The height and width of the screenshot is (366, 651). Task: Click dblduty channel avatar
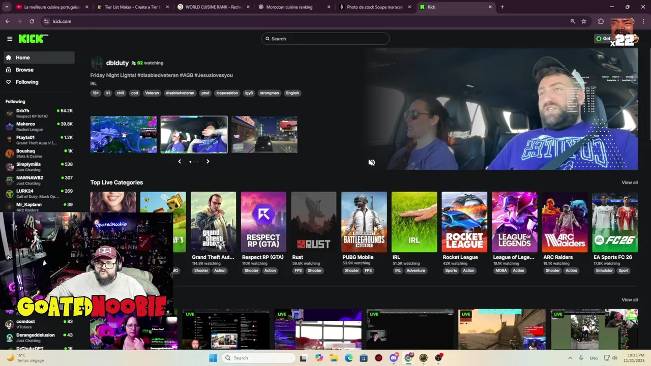[x=97, y=63]
